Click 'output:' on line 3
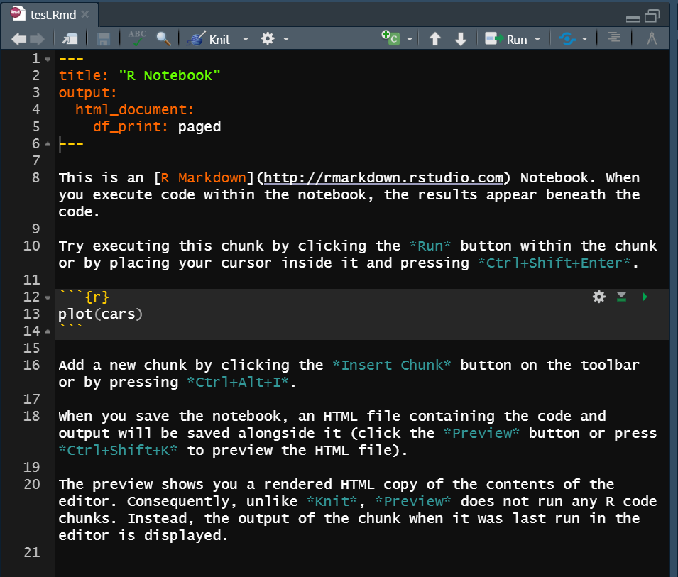This screenshot has width=678, height=577. click(x=88, y=92)
